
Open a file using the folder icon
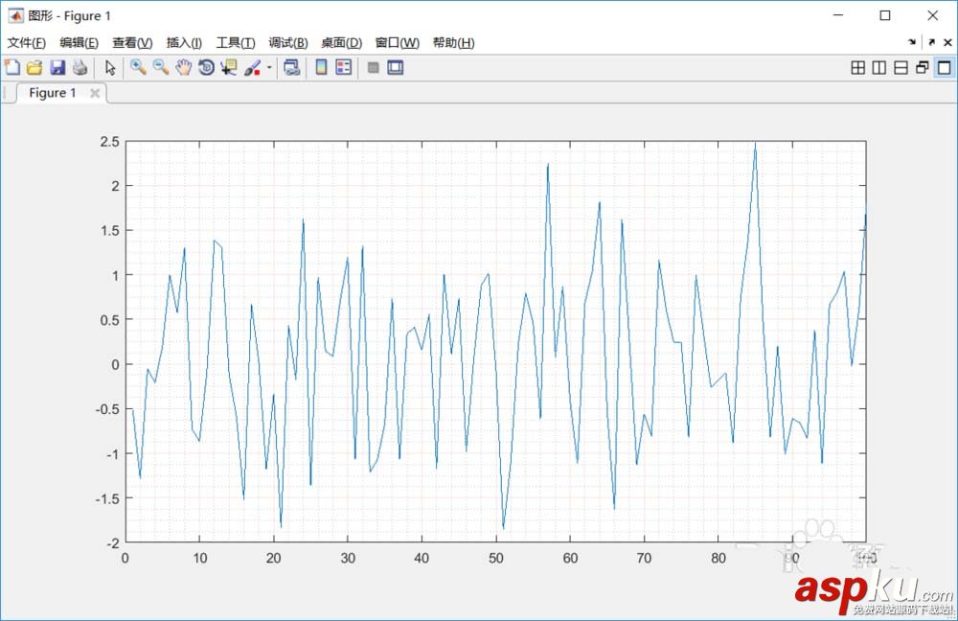34,67
